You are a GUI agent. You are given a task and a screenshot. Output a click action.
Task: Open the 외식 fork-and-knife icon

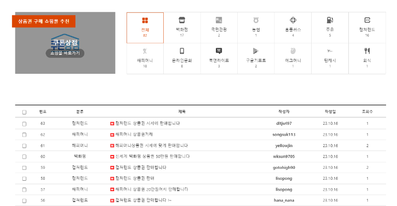pyautogui.click(x=367, y=51)
